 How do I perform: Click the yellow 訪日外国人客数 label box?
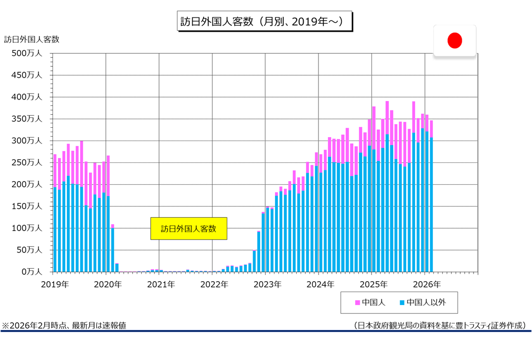point(189,229)
